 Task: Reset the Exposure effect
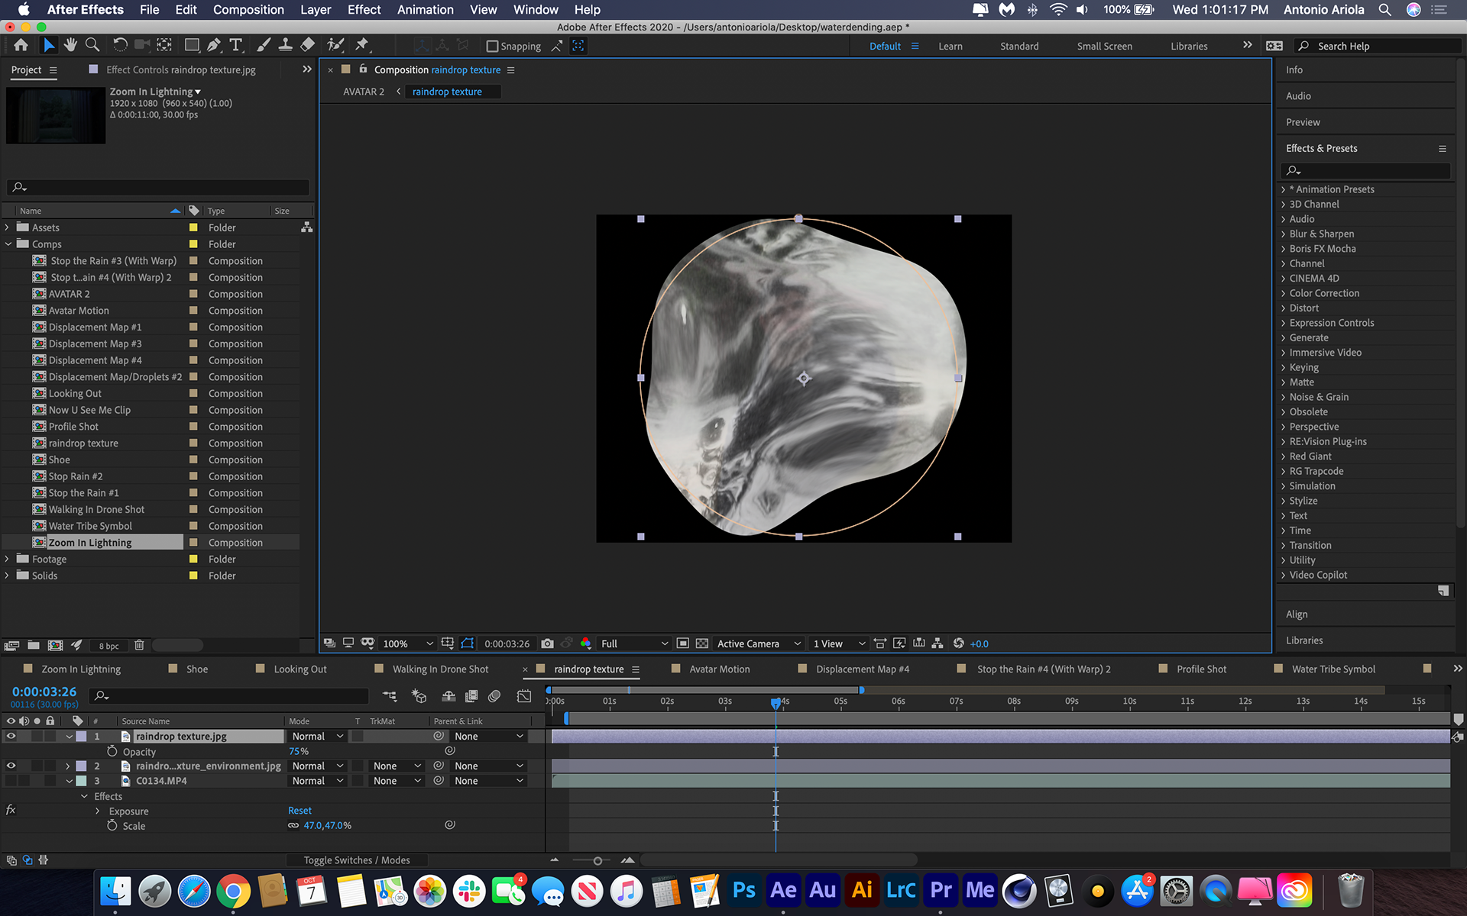click(300, 811)
